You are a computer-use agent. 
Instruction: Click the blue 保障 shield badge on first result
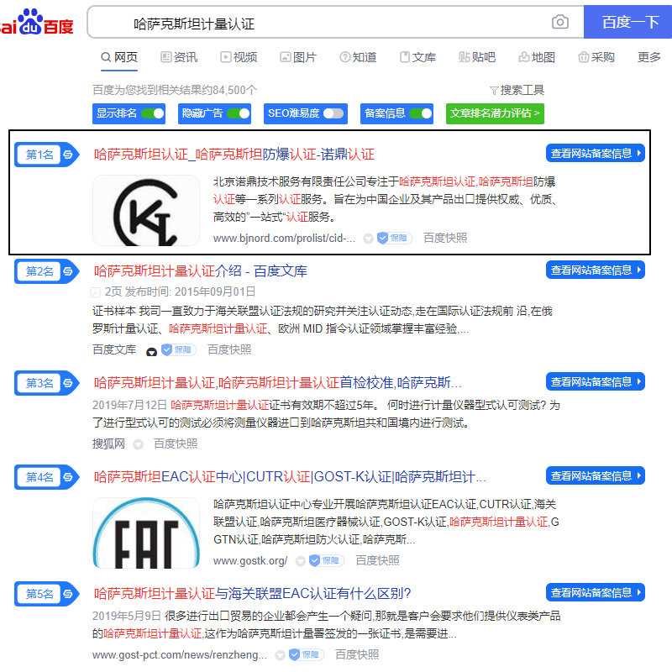[391, 239]
